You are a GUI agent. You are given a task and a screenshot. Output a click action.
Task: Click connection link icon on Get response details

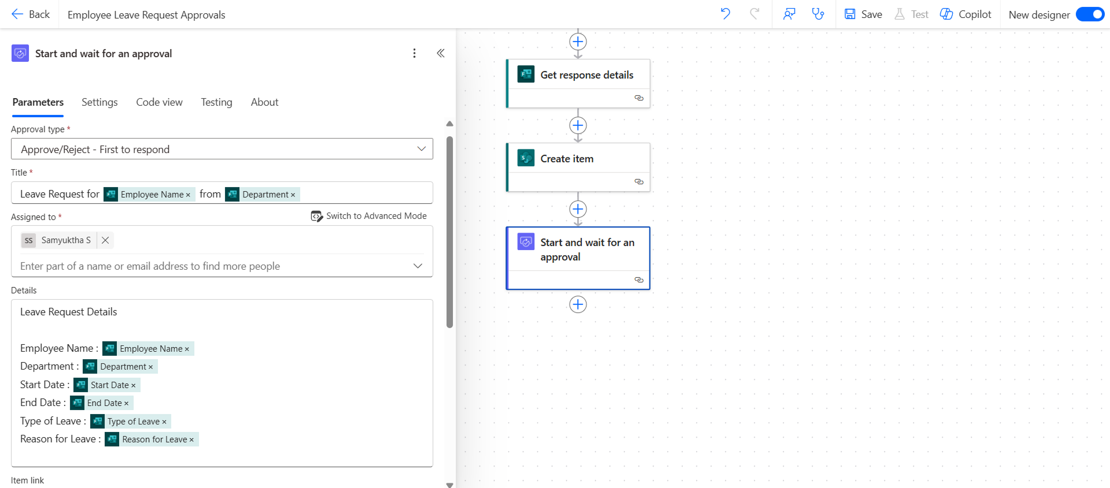point(639,98)
